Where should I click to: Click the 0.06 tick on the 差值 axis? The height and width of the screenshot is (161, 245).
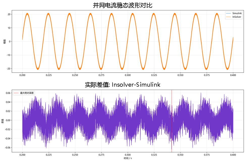pos(8,93)
